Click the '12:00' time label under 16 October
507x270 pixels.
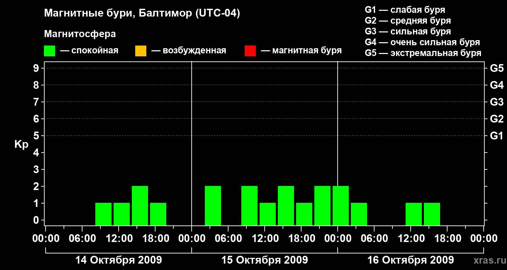[x=411, y=239]
